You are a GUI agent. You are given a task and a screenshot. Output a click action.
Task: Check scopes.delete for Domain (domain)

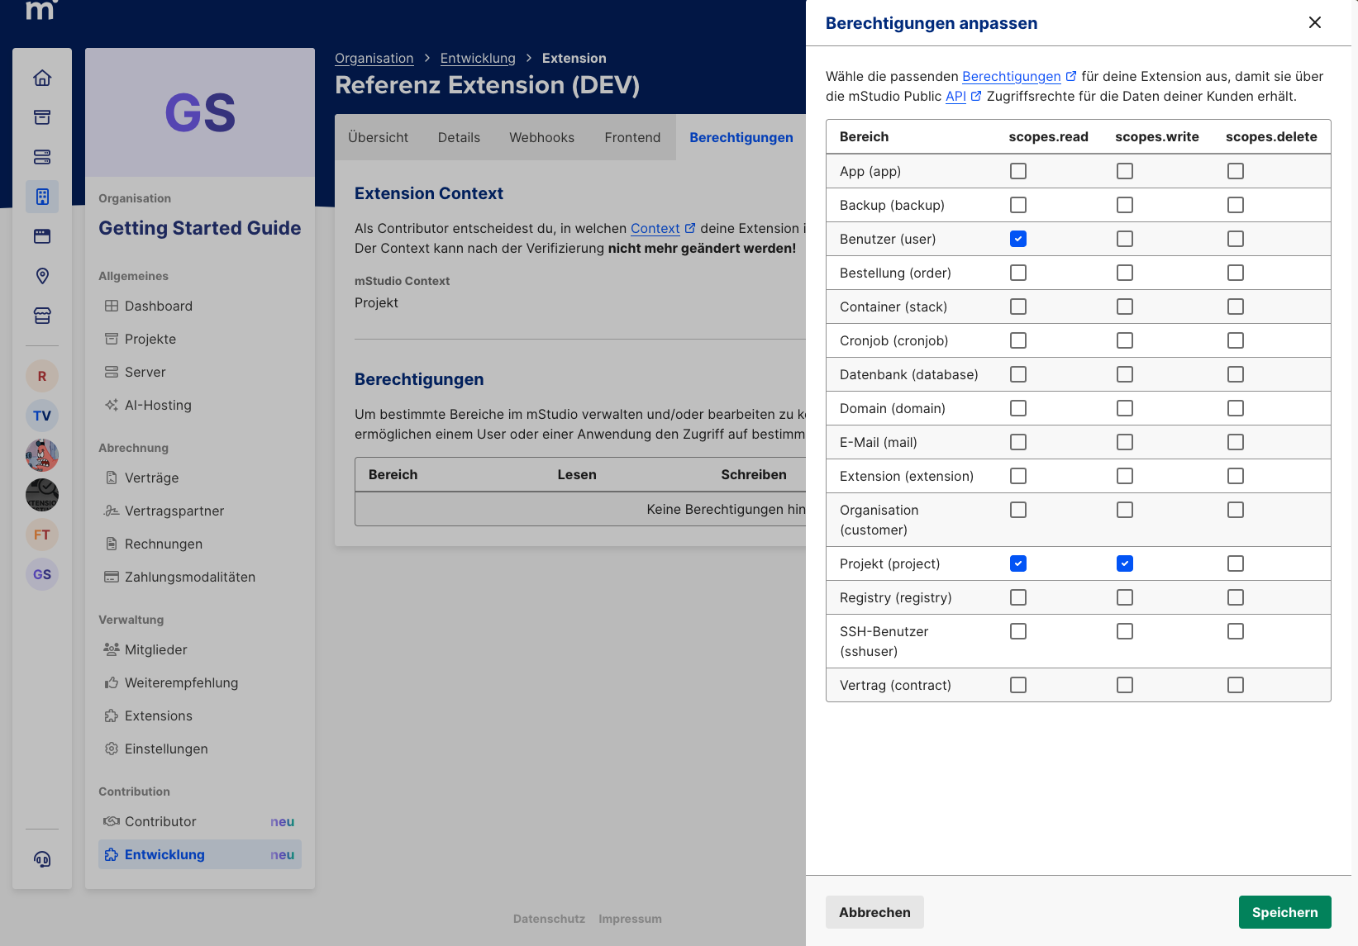(x=1236, y=408)
